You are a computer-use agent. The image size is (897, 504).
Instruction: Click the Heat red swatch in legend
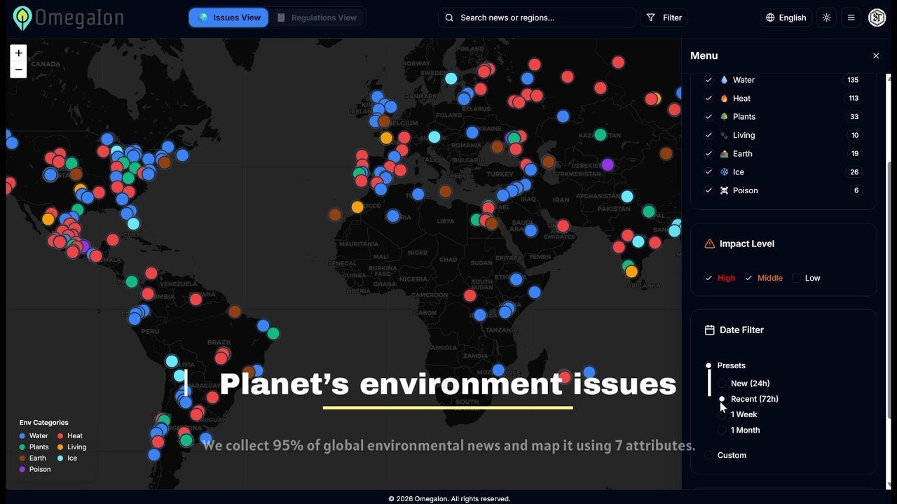(x=60, y=436)
